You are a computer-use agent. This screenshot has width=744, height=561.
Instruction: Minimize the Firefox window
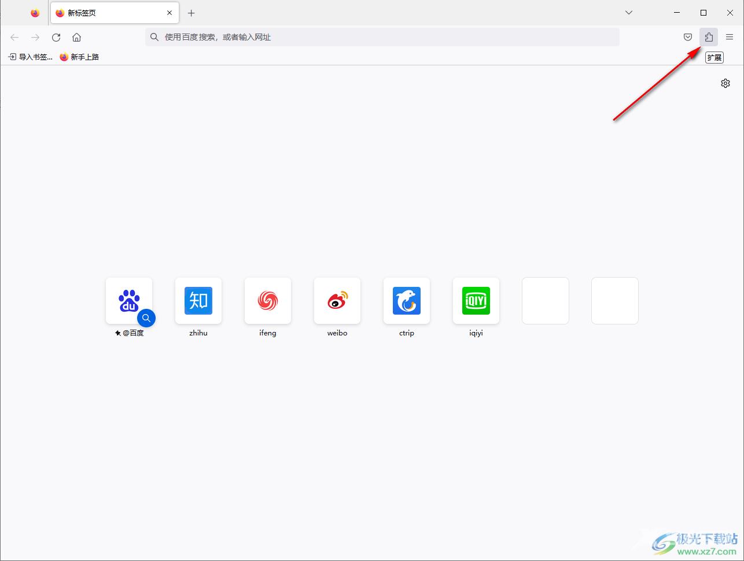[x=677, y=13]
